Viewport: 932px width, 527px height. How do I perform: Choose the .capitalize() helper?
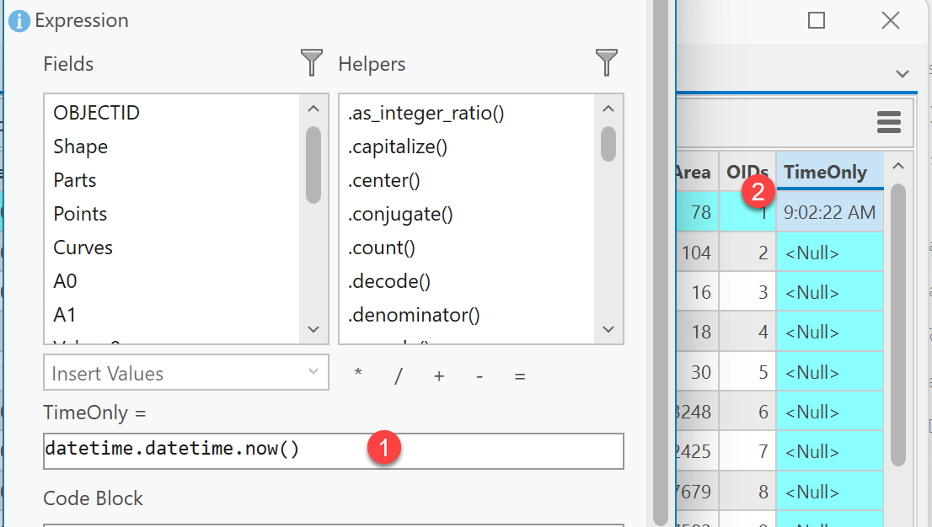tap(398, 146)
